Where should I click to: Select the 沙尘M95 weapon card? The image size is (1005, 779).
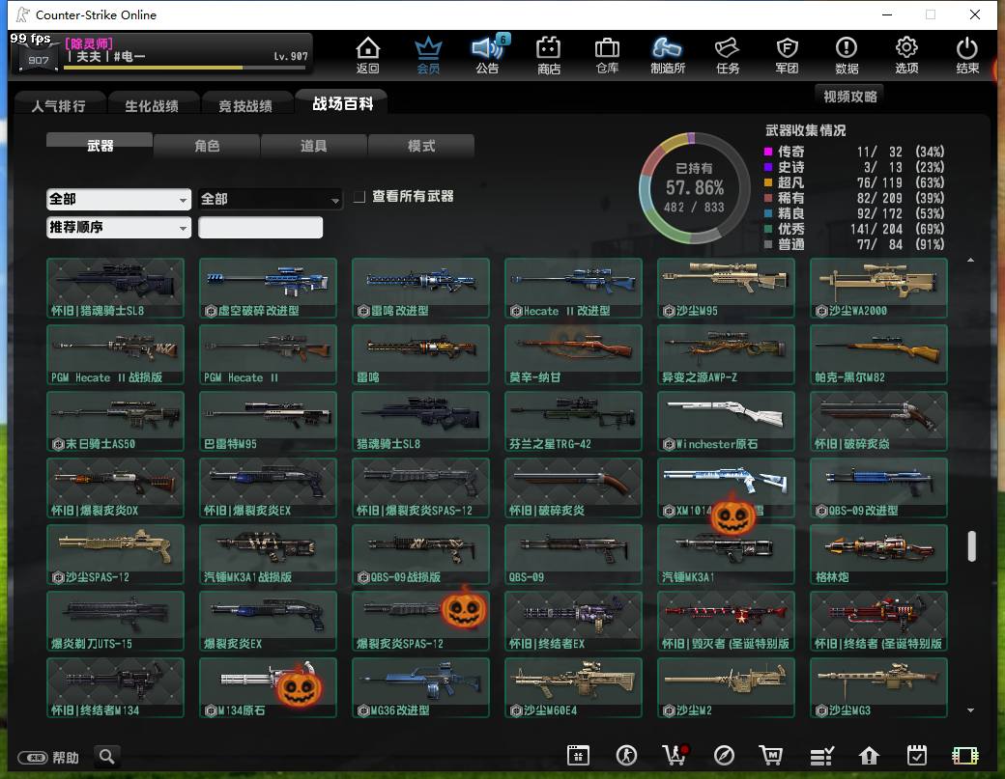click(x=726, y=288)
